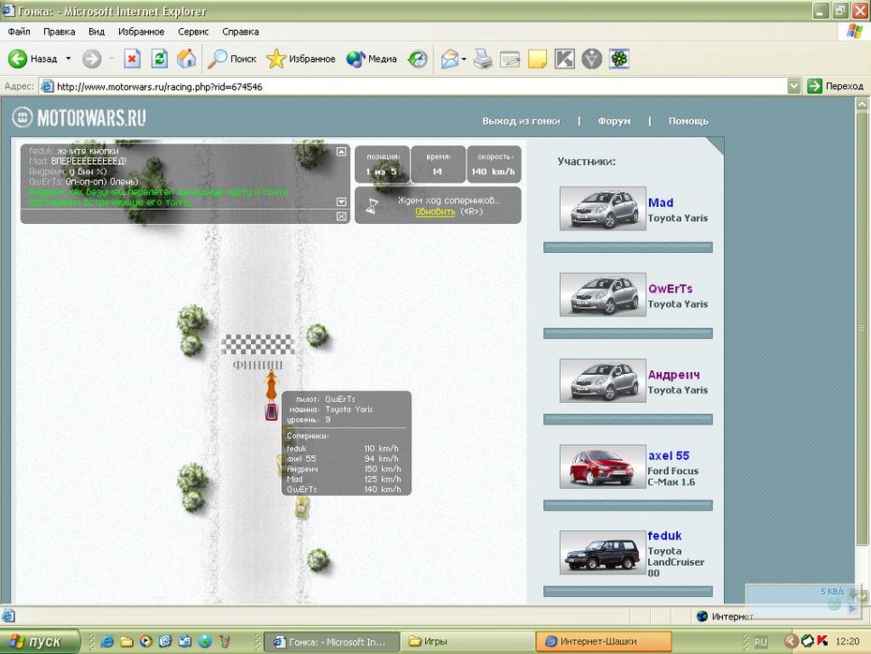
Task: Close the chat panel with X box
Action: pyautogui.click(x=341, y=216)
